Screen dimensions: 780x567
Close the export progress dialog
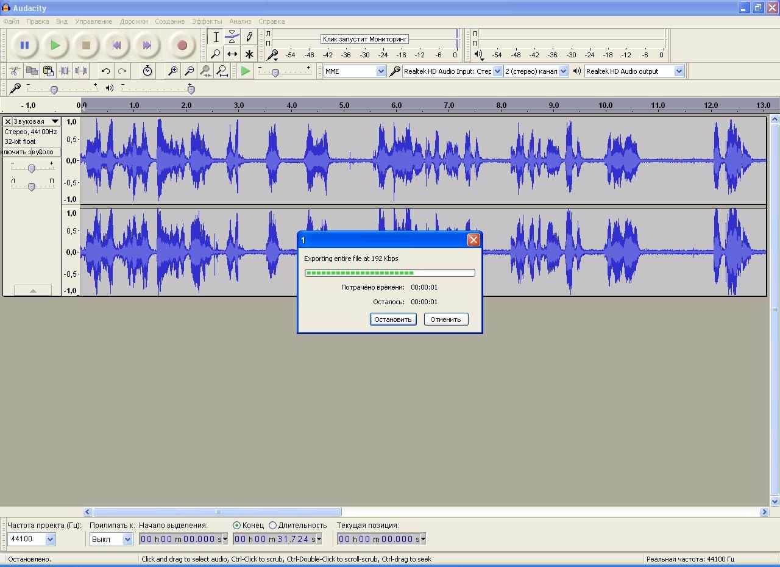[x=473, y=240]
